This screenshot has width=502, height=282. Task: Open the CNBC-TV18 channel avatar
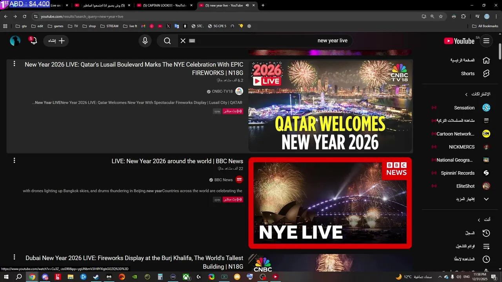click(x=239, y=91)
